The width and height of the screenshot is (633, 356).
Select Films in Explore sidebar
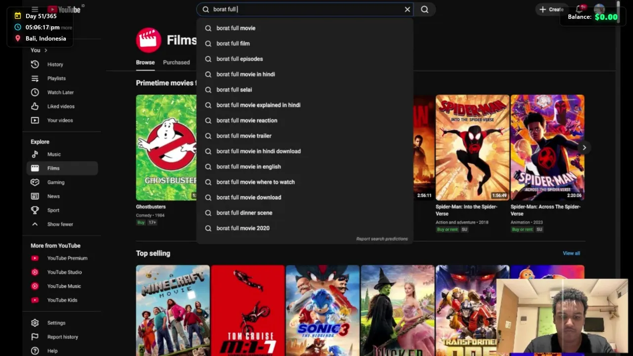(x=62, y=168)
